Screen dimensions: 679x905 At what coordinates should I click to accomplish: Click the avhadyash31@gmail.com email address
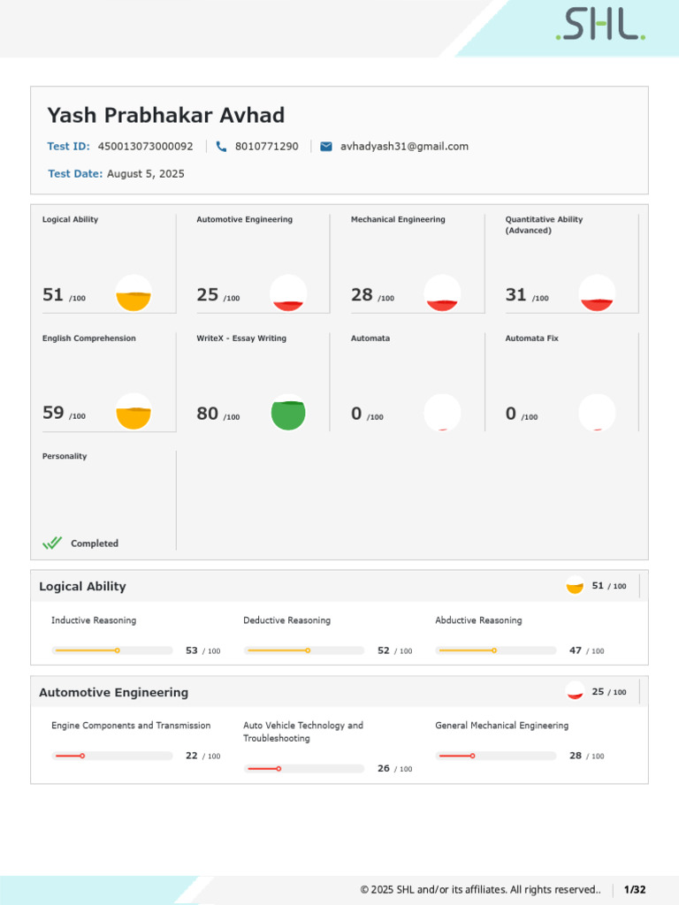404,147
